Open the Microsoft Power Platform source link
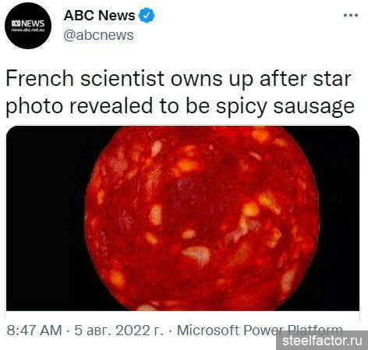 260,330
